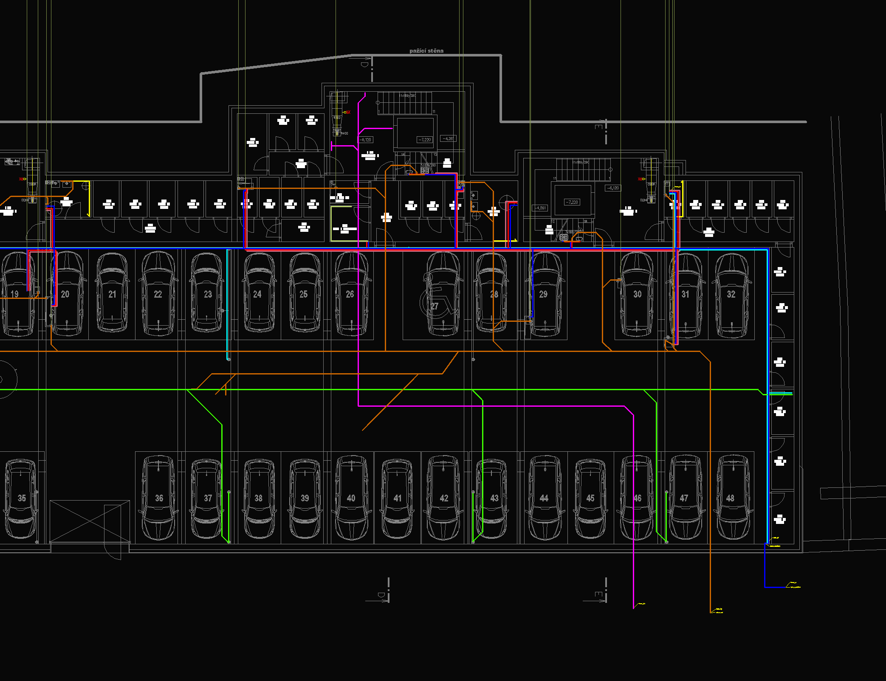Click parking space number 38

click(x=258, y=498)
